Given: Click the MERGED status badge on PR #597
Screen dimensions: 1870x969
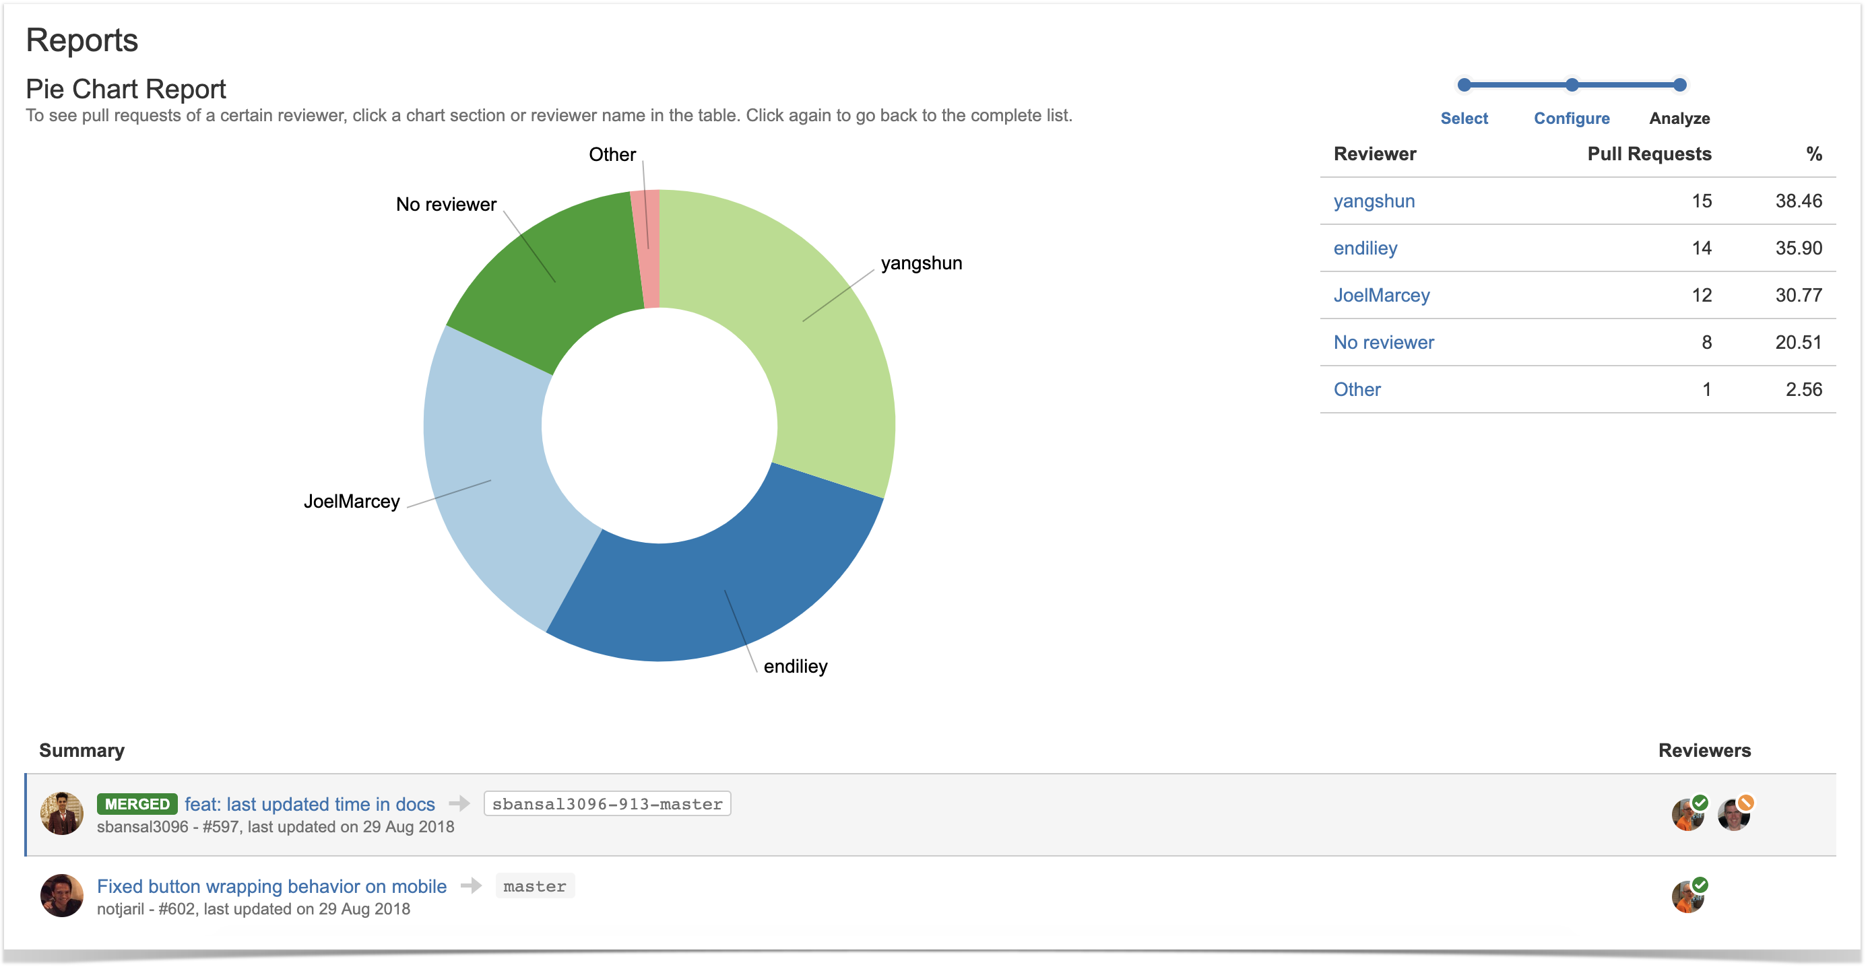Looking at the screenshot, I should [137, 803].
